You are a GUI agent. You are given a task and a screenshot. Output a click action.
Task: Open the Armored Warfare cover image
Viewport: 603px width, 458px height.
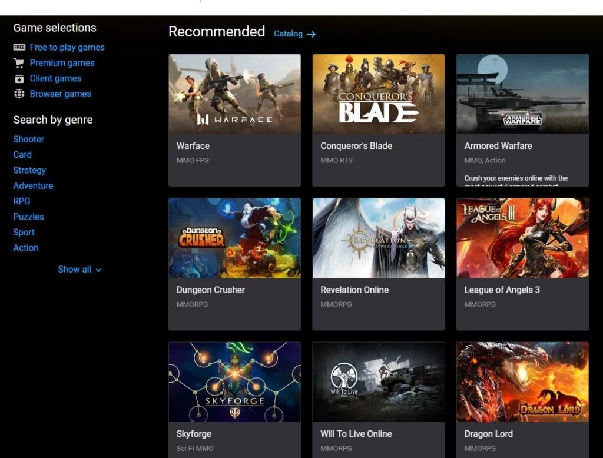click(523, 94)
